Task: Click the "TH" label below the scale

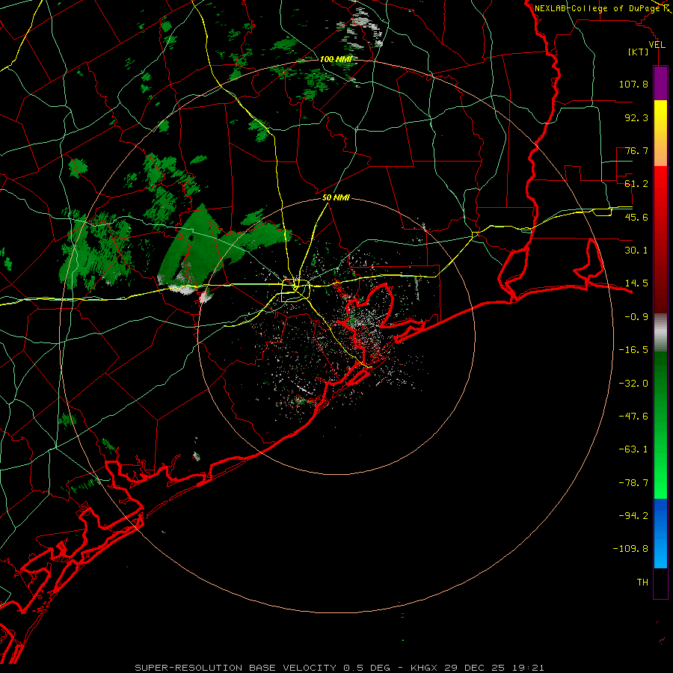Action: (x=642, y=583)
